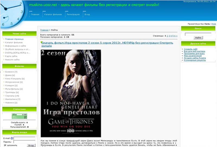This screenshot has height=147, width=217.
Task: Open Мир развлечений link
Action: (193, 56)
